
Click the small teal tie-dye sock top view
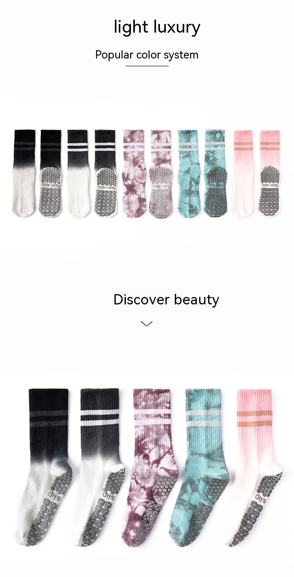pyautogui.click(x=189, y=173)
